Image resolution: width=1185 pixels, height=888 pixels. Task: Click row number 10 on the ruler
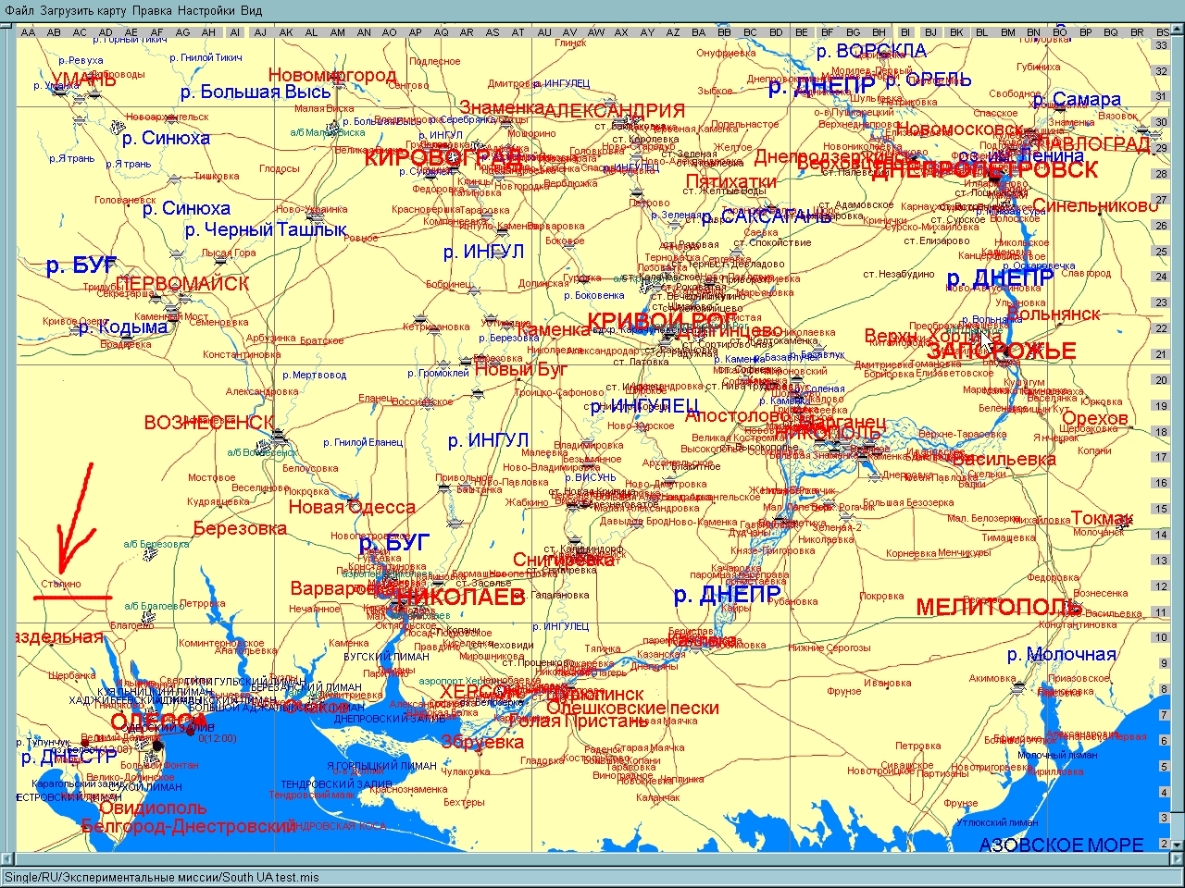[x=1161, y=637]
